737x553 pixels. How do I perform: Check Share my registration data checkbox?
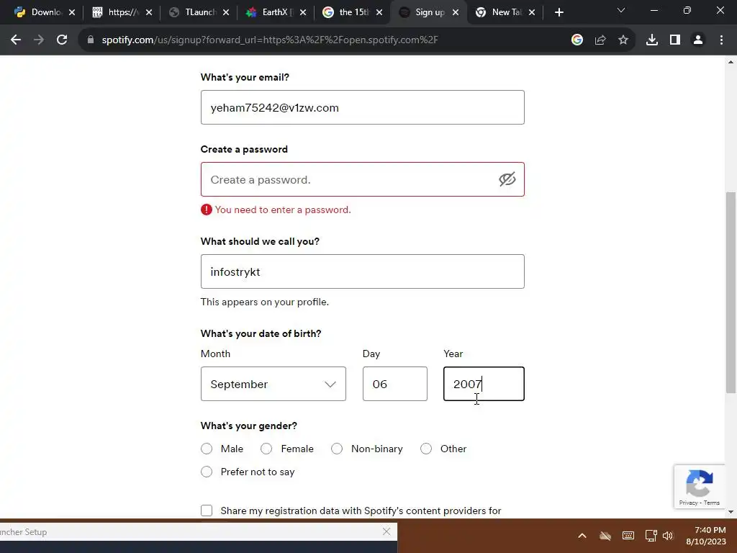pyautogui.click(x=207, y=511)
